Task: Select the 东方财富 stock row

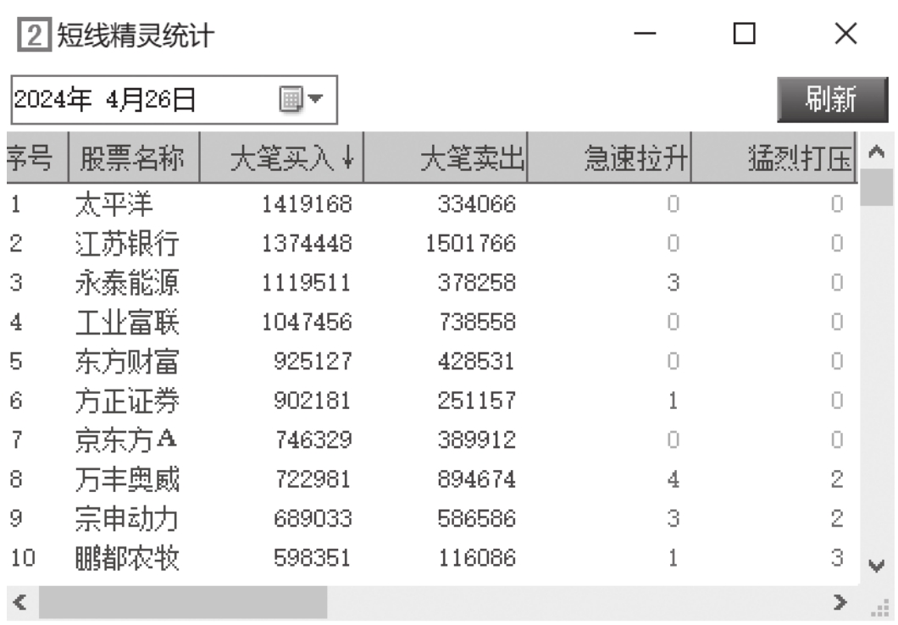Action: (x=432, y=362)
